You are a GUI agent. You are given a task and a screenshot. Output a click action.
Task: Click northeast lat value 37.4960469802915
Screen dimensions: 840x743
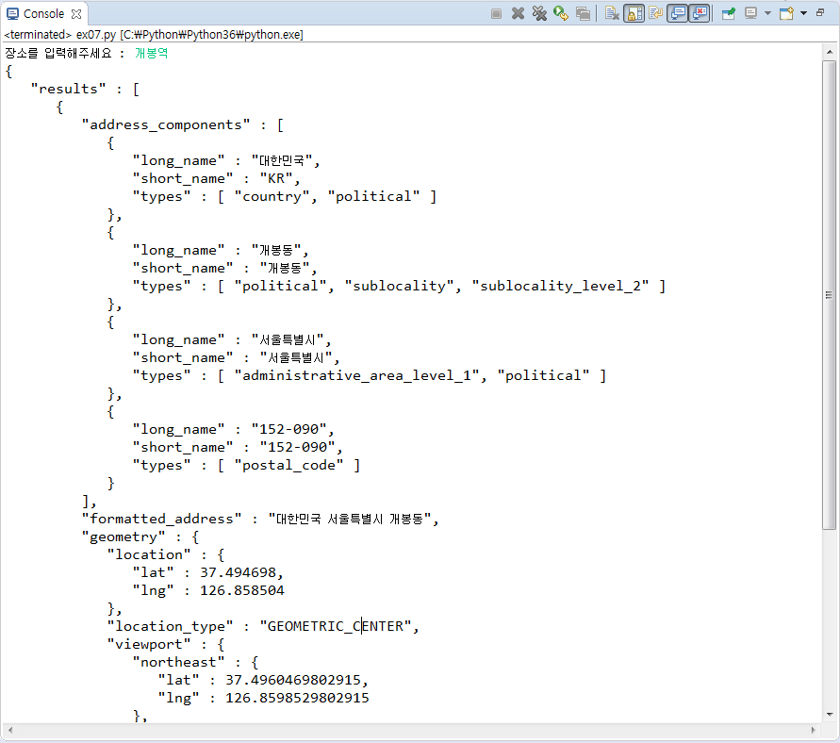293,680
